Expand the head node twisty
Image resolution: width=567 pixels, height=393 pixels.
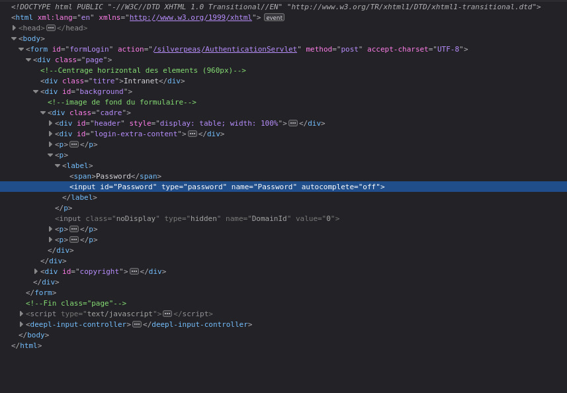[14, 28]
